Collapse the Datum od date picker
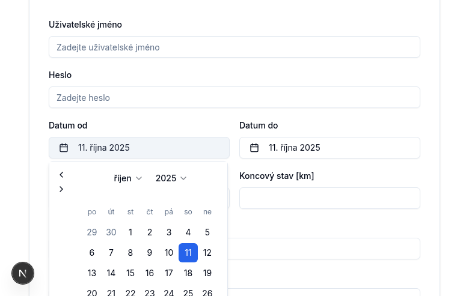This screenshot has height=296, width=469. [139, 148]
